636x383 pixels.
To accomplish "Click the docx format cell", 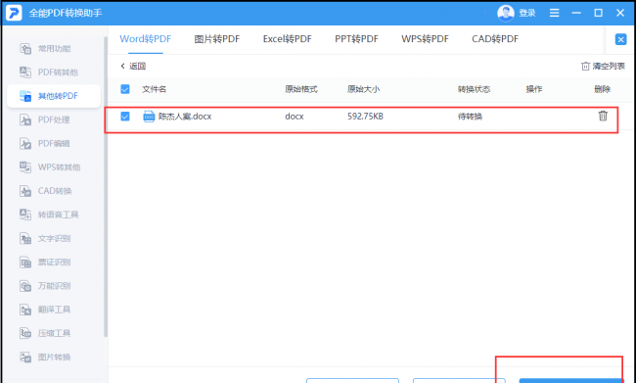I will pos(295,117).
